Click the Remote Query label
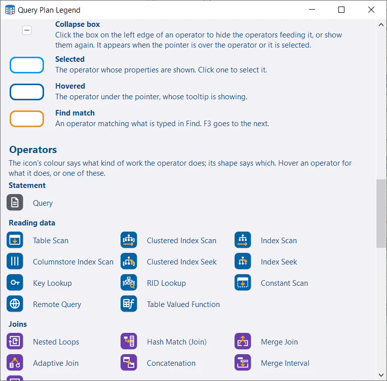The image size is (387, 381). (x=57, y=304)
